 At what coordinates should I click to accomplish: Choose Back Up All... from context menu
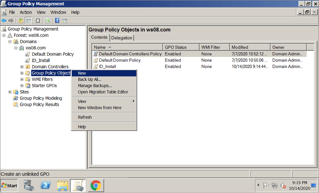[x=104, y=80]
